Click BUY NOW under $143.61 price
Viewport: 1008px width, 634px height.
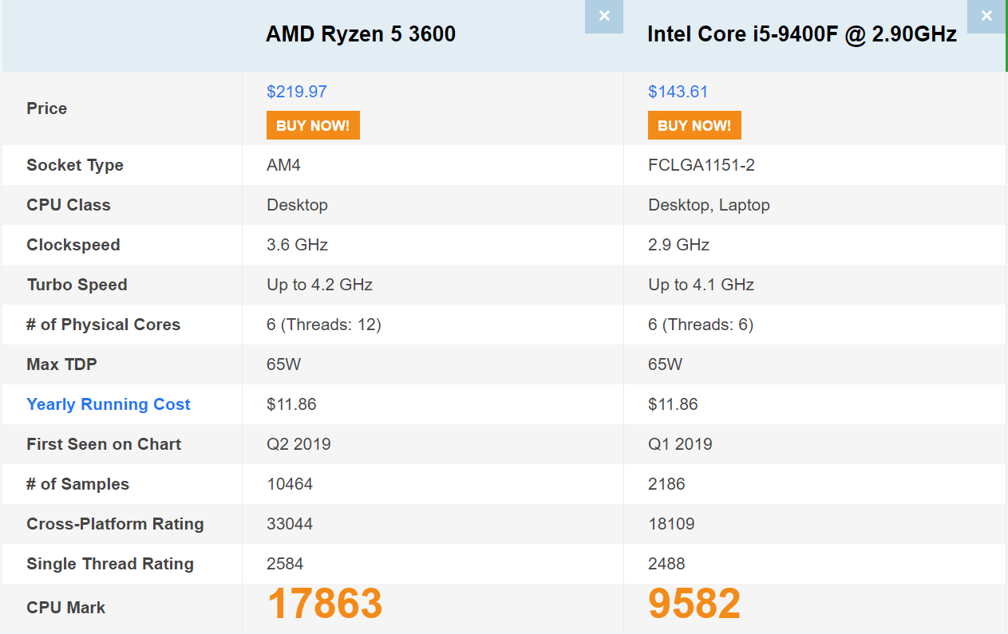694,125
